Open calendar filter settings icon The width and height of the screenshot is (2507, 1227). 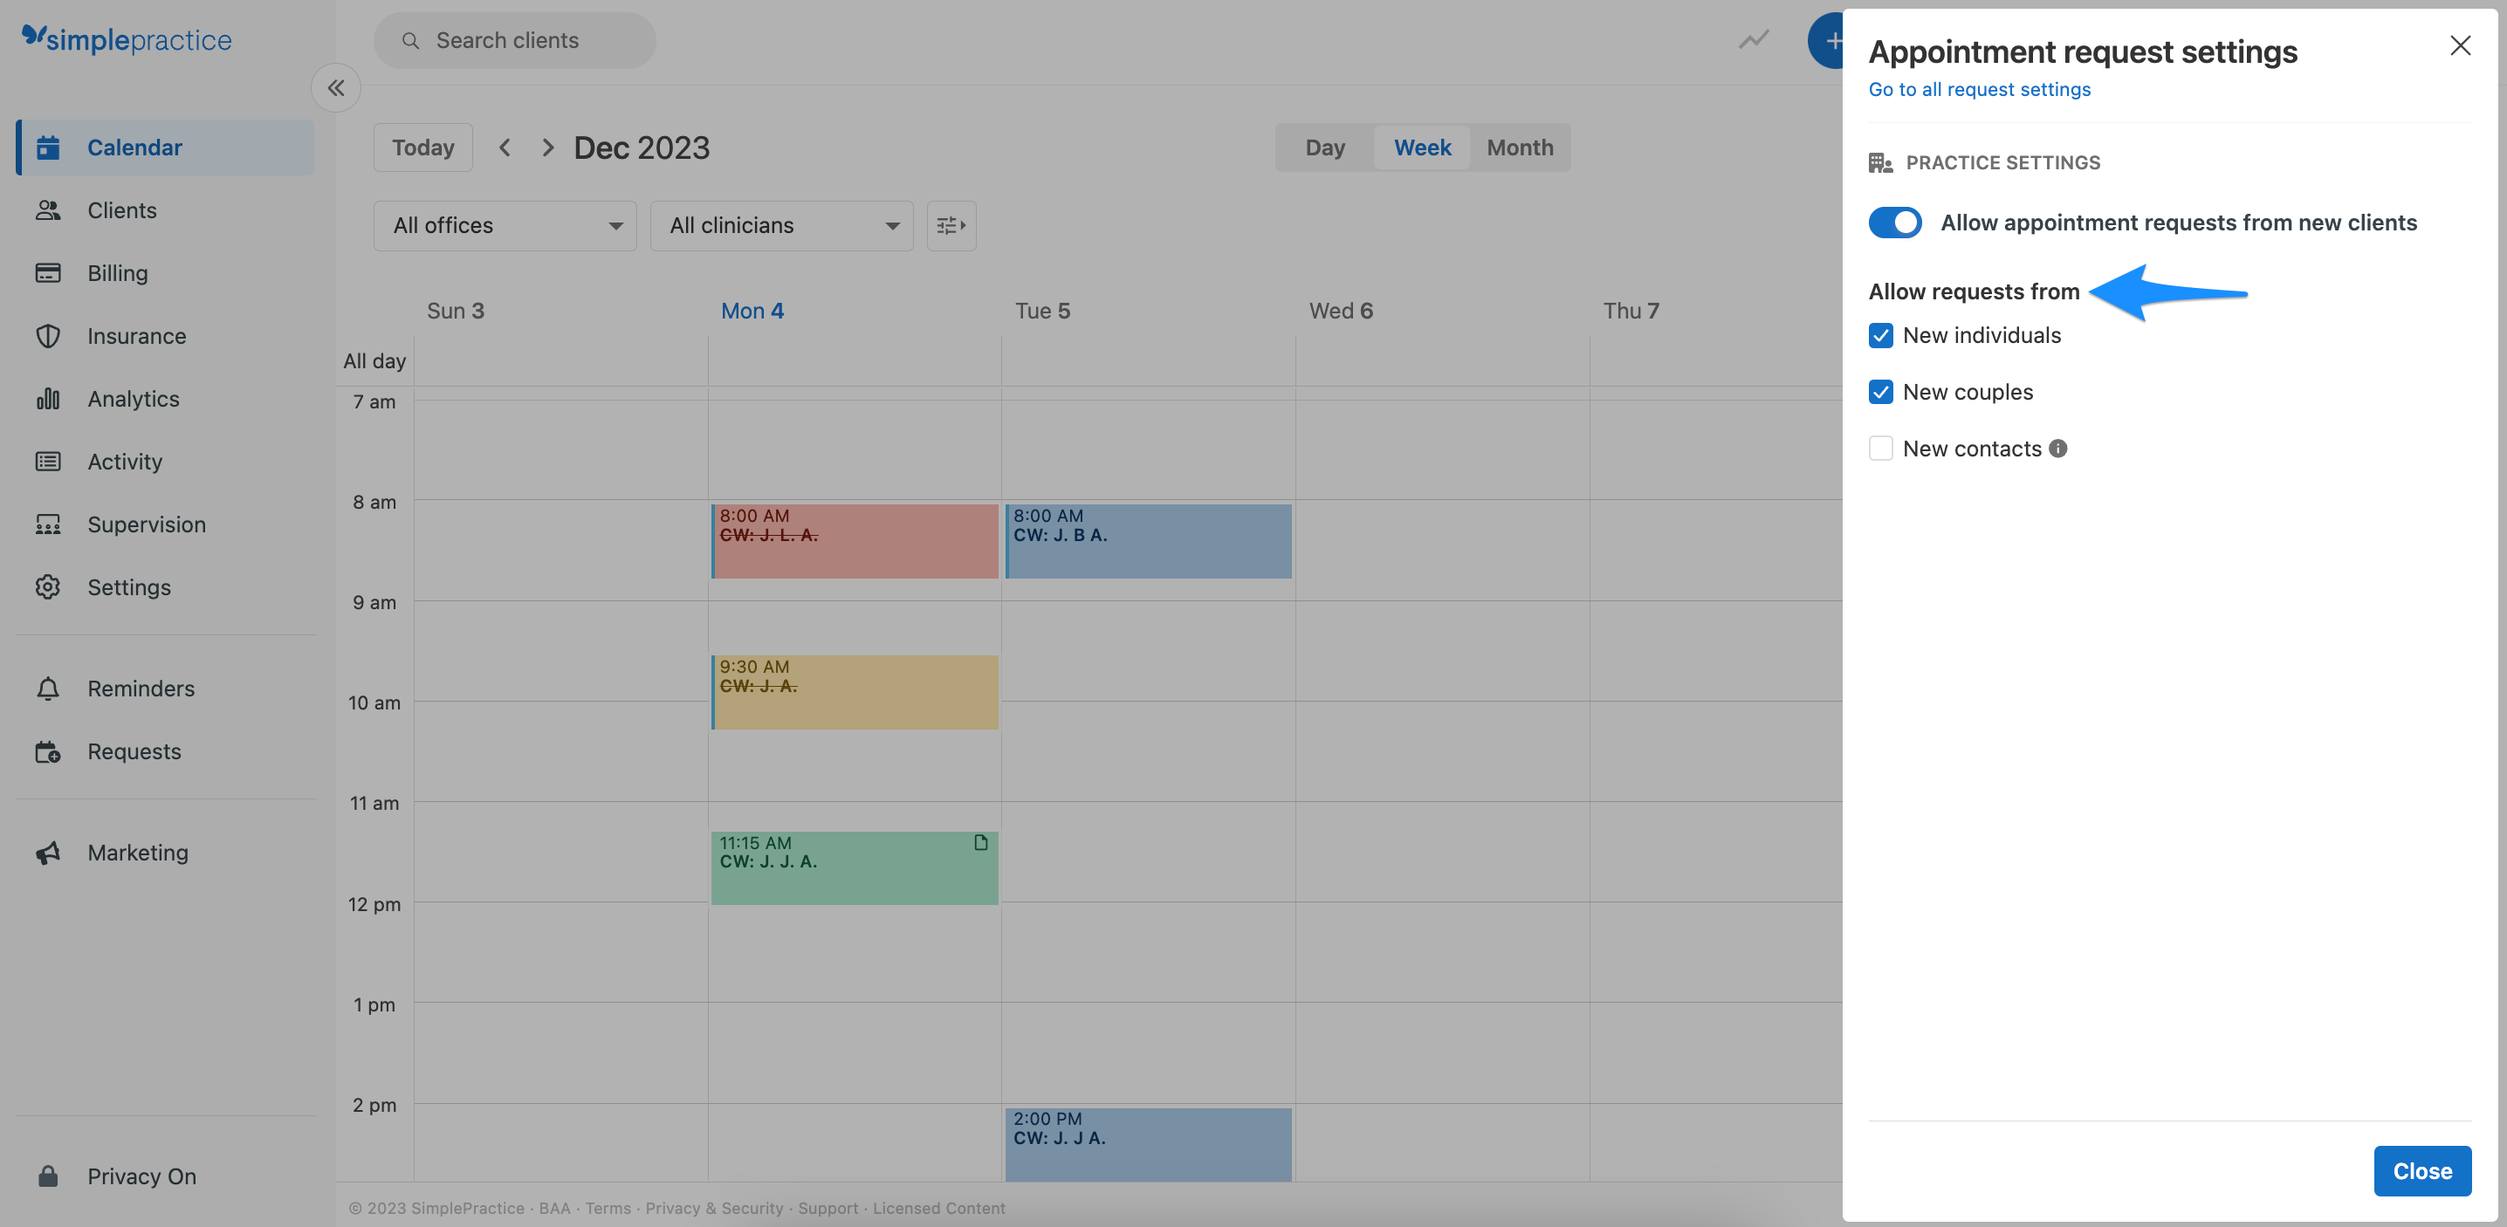[950, 225]
